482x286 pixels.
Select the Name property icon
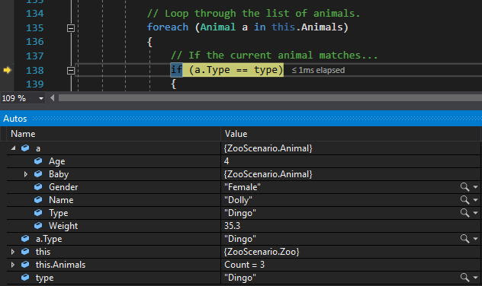pos(38,200)
